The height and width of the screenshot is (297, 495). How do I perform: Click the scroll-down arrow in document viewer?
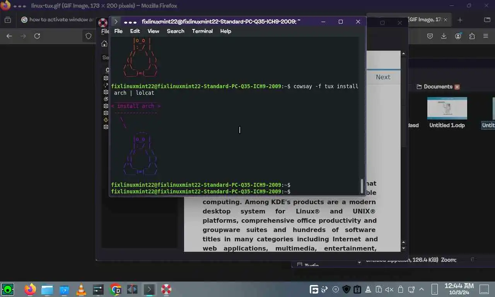click(x=404, y=248)
